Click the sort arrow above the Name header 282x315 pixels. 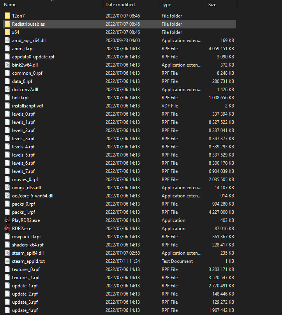coord(53,1)
